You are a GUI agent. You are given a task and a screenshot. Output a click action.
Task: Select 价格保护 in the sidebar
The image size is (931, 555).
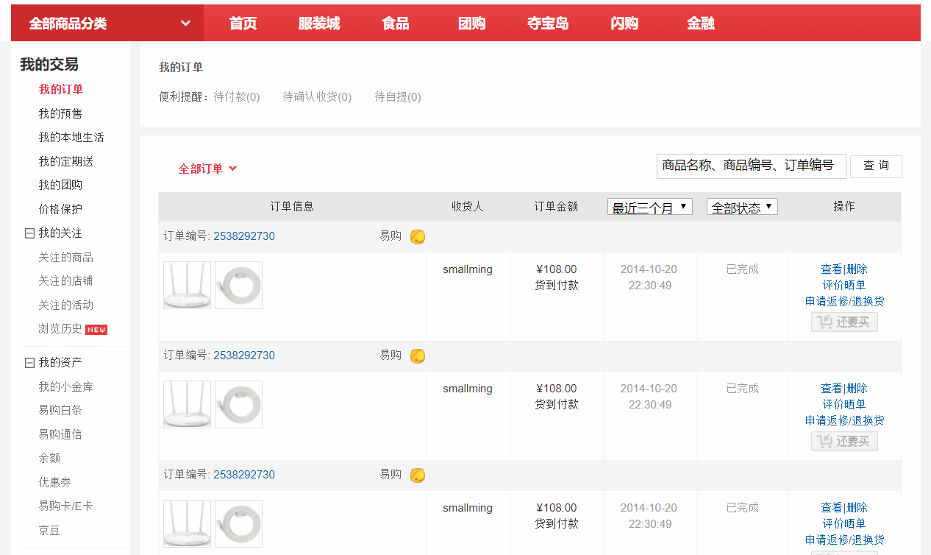point(61,210)
